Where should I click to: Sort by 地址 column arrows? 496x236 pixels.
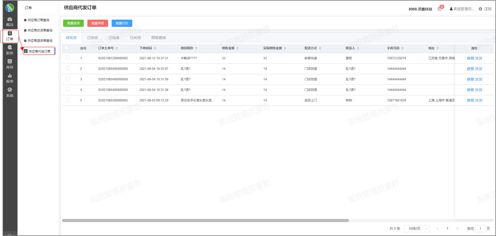[437, 48]
